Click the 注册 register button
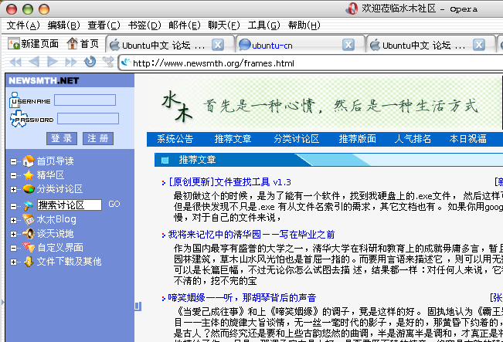 pos(98,138)
